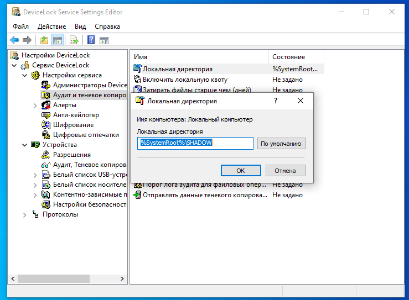The image size is (409, 300).
Task: Click the Алерты icon in tree
Action: 46,105
